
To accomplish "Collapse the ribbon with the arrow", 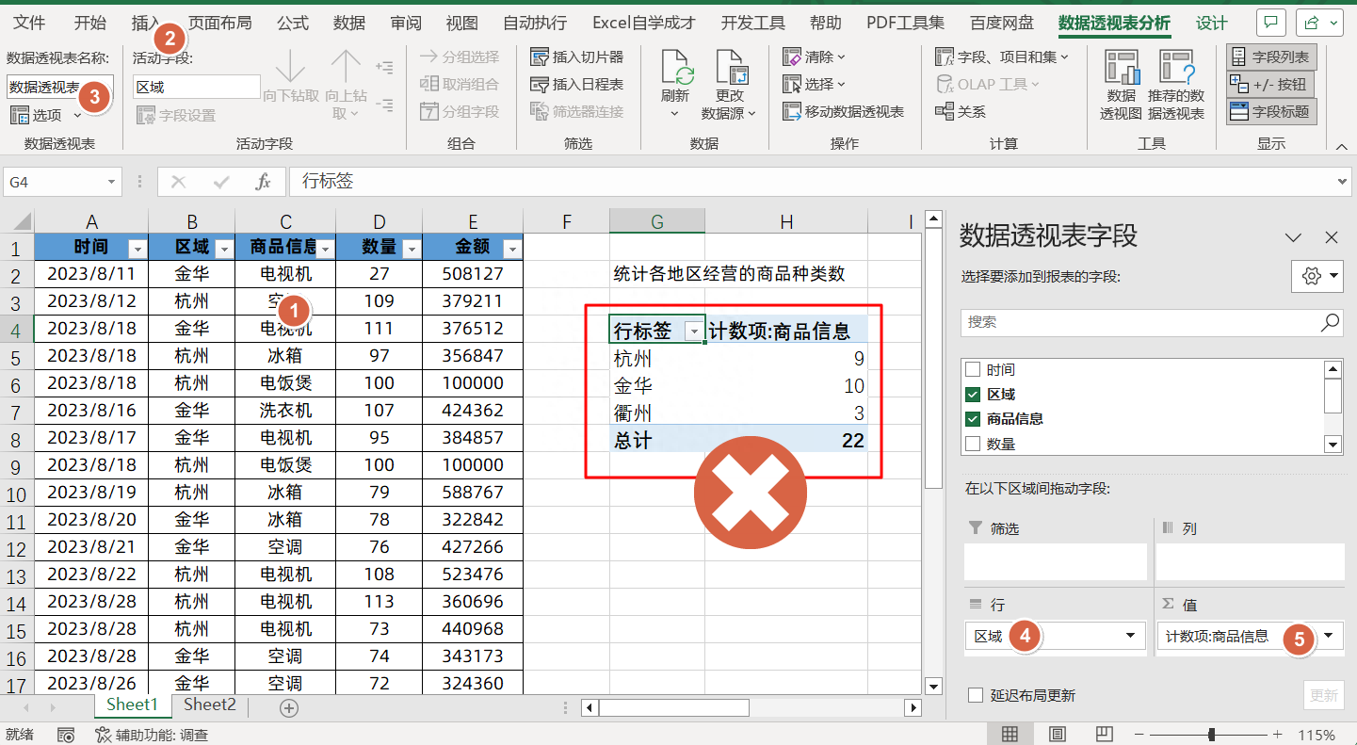I will 1341,146.
